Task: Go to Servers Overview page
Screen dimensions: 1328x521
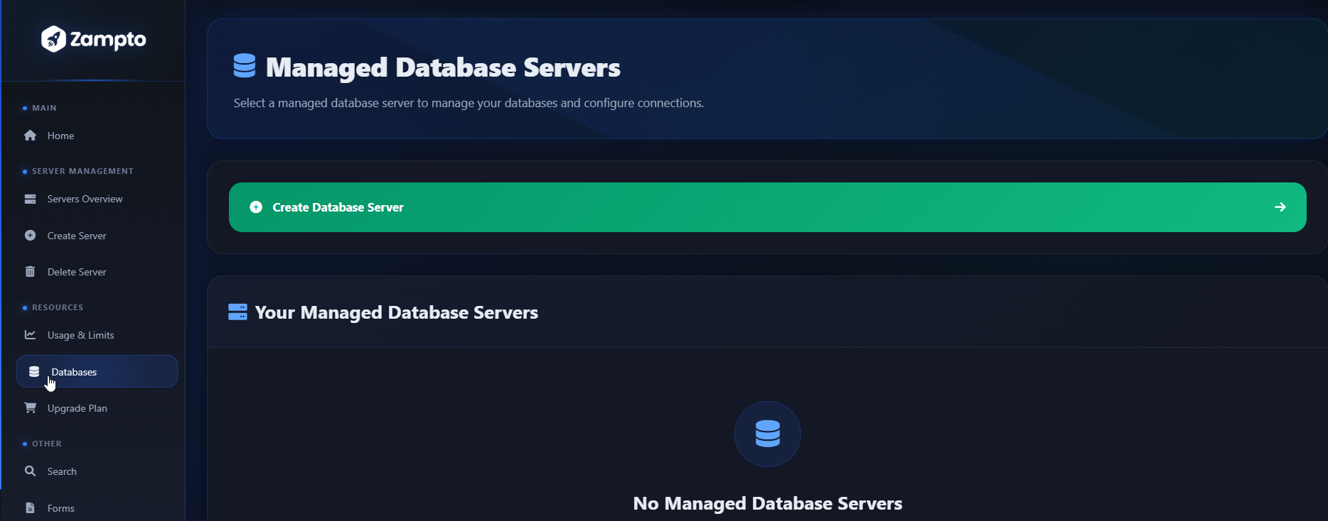Action: (x=85, y=199)
